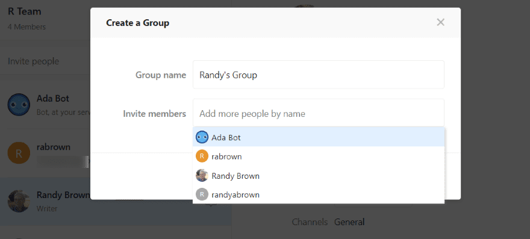Pick Randy Brown from suggestions list
The image size is (530, 239).
point(319,175)
